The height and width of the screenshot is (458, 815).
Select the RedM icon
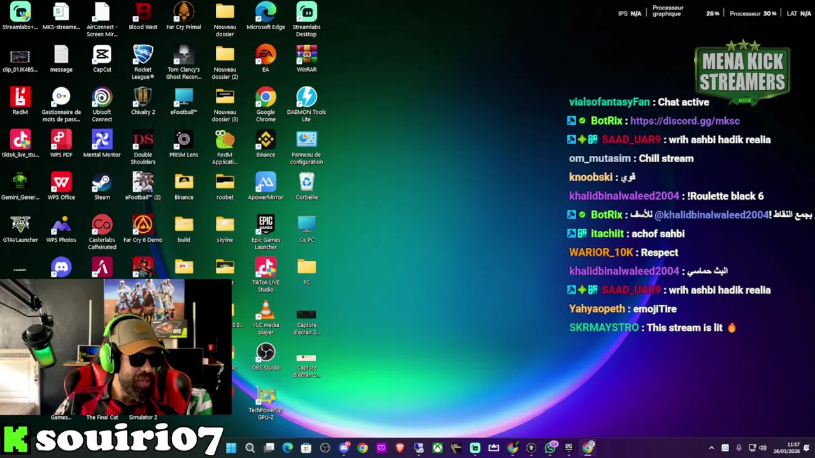coord(20,101)
